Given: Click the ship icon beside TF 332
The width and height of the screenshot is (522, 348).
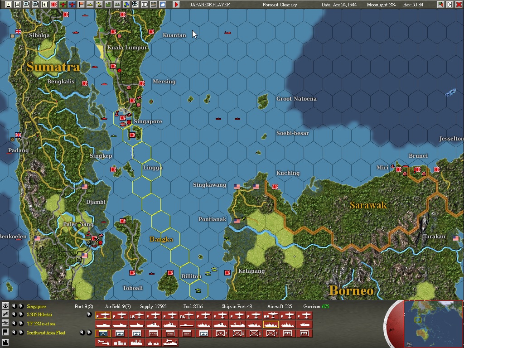Looking at the screenshot, I should 5,324.
